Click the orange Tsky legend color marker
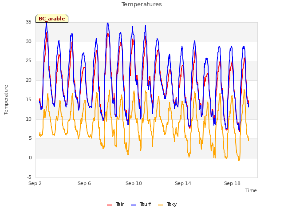 tap(161, 205)
